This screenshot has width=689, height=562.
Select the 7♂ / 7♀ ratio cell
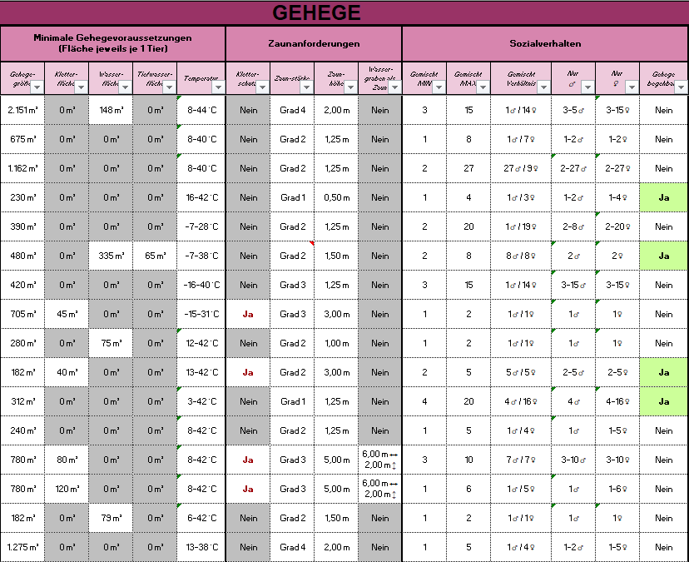pyautogui.click(x=521, y=460)
